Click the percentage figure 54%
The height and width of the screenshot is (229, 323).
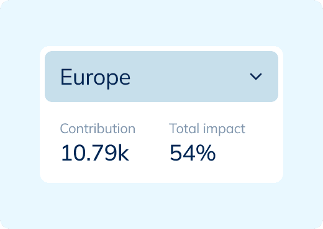click(193, 153)
